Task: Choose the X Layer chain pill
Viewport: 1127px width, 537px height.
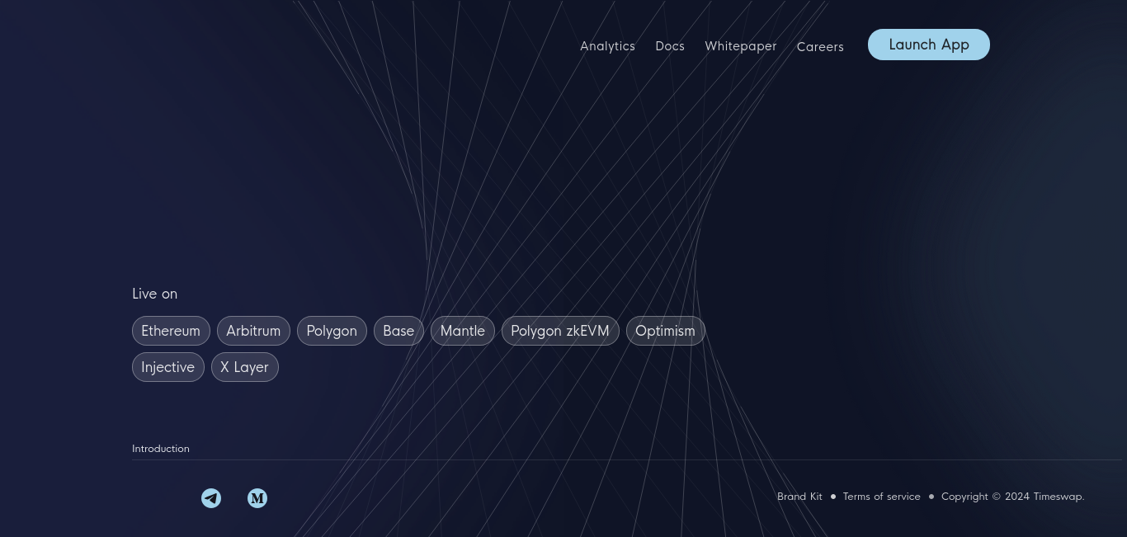Action: click(245, 367)
